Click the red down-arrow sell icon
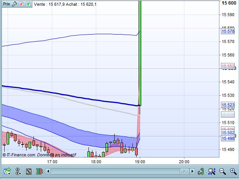 click(x=21, y=4)
